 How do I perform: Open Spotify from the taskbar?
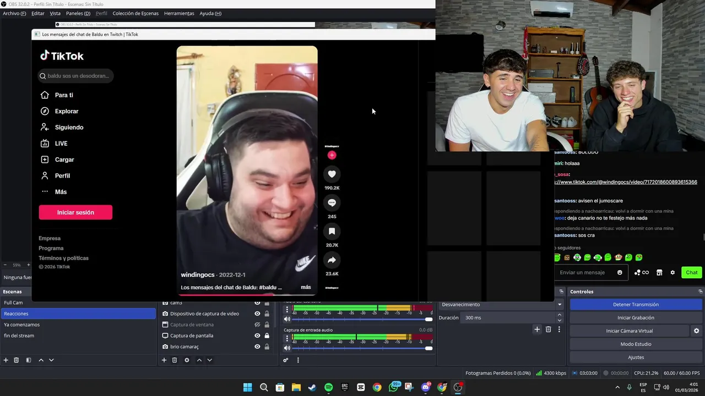tap(328, 387)
